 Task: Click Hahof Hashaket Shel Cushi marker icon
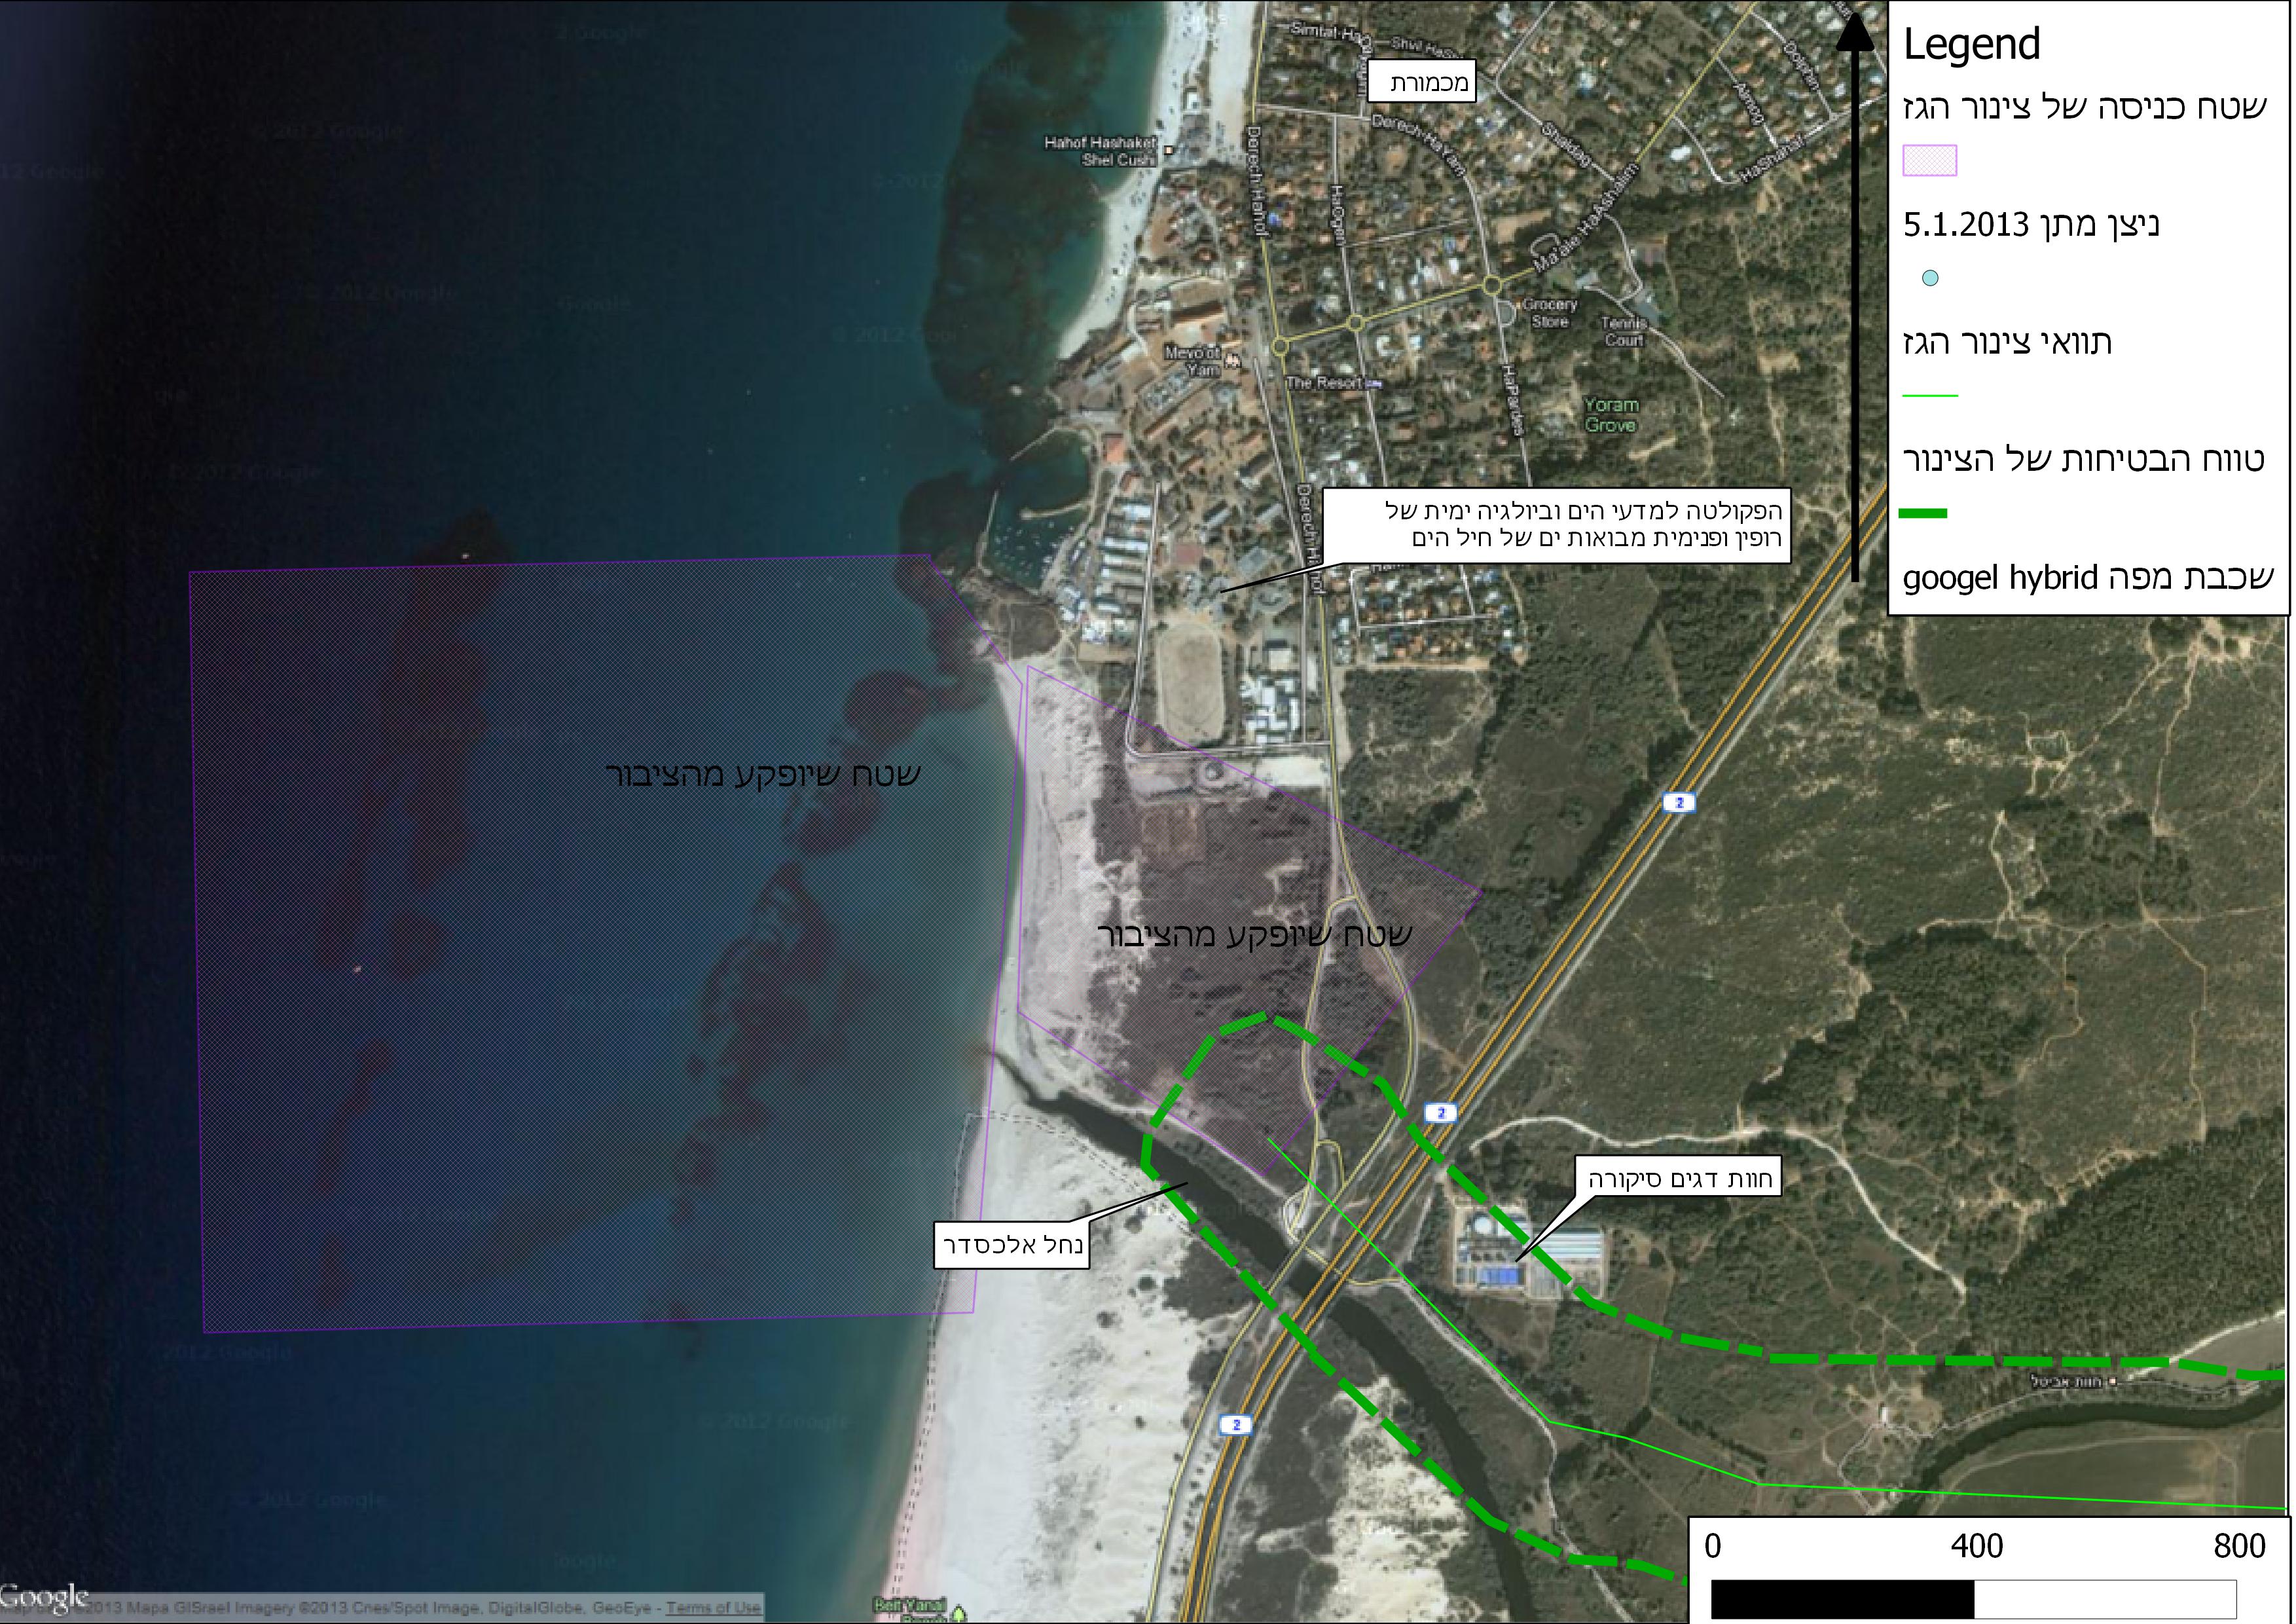click(x=1168, y=152)
